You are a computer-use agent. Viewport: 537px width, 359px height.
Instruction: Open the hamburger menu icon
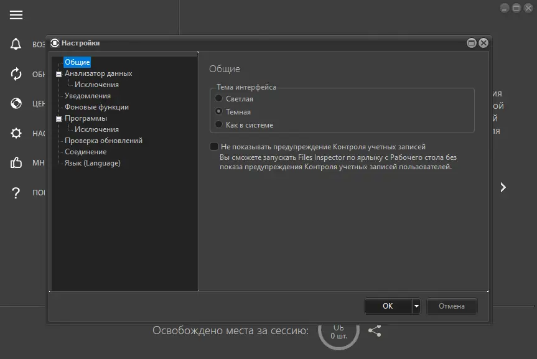tap(16, 15)
